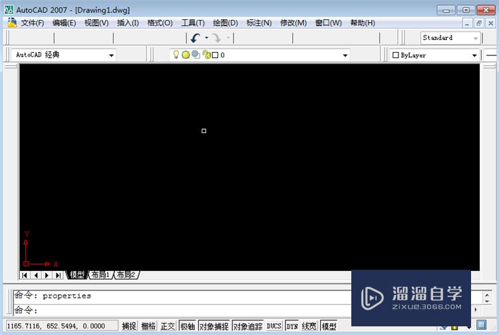Open the 编辑(E) menu
The image size is (499, 335).
click(x=64, y=23)
